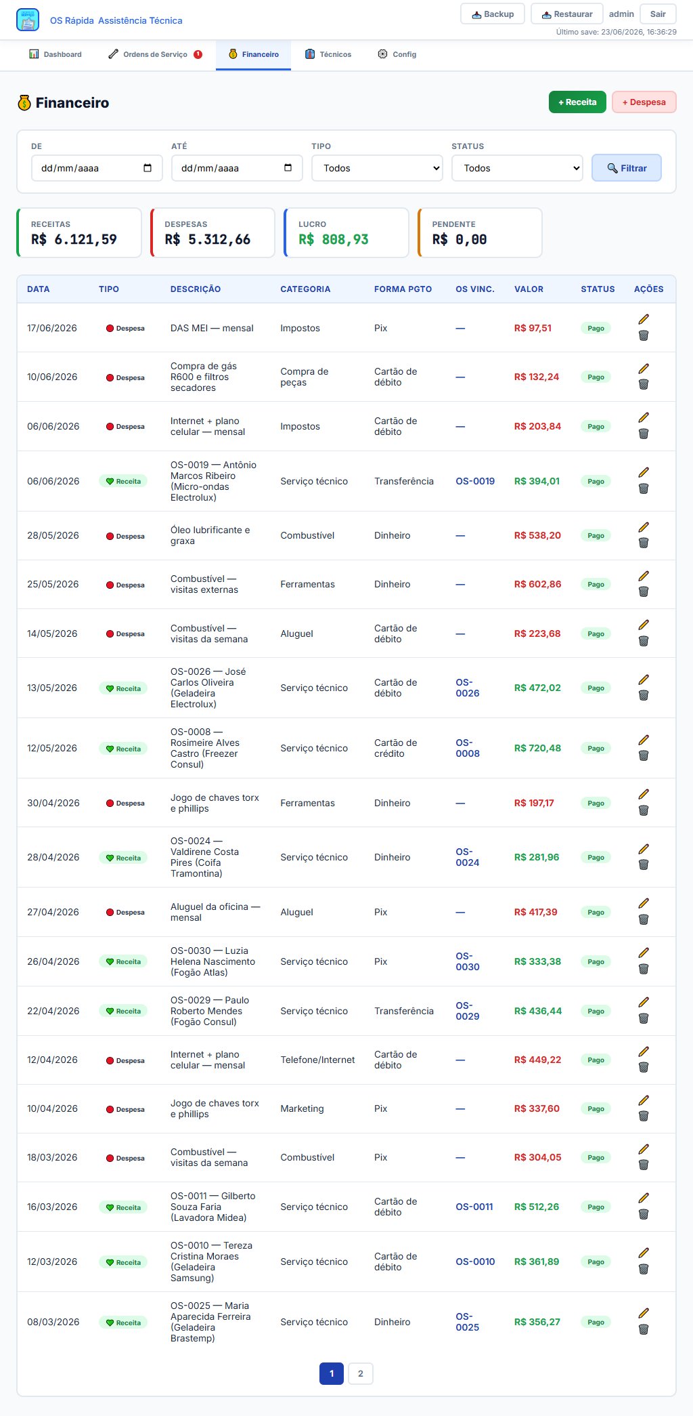Delete the Óleo lubrificante e graxa expense
The width and height of the screenshot is (693, 1416).
pyautogui.click(x=644, y=543)
